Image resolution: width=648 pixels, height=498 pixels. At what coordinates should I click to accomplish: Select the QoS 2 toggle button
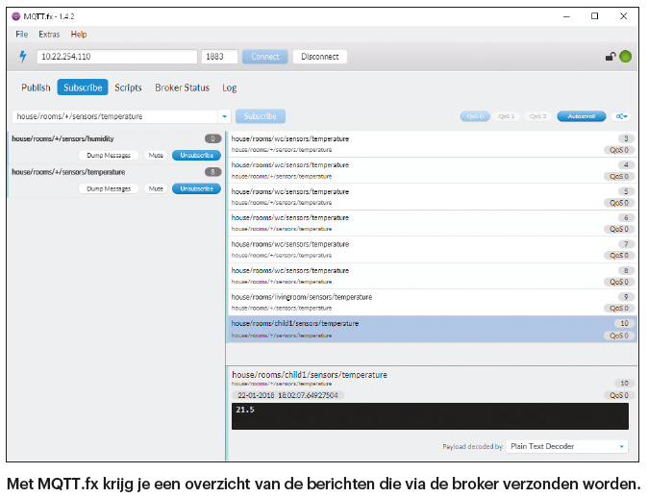coord(537,116)
